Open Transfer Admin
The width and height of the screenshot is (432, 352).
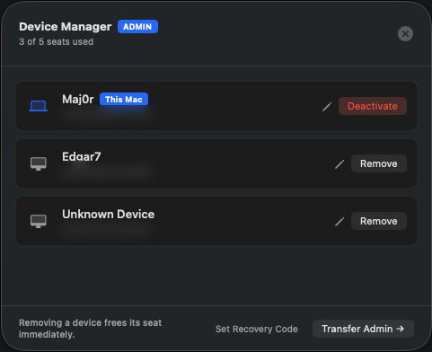363,329
